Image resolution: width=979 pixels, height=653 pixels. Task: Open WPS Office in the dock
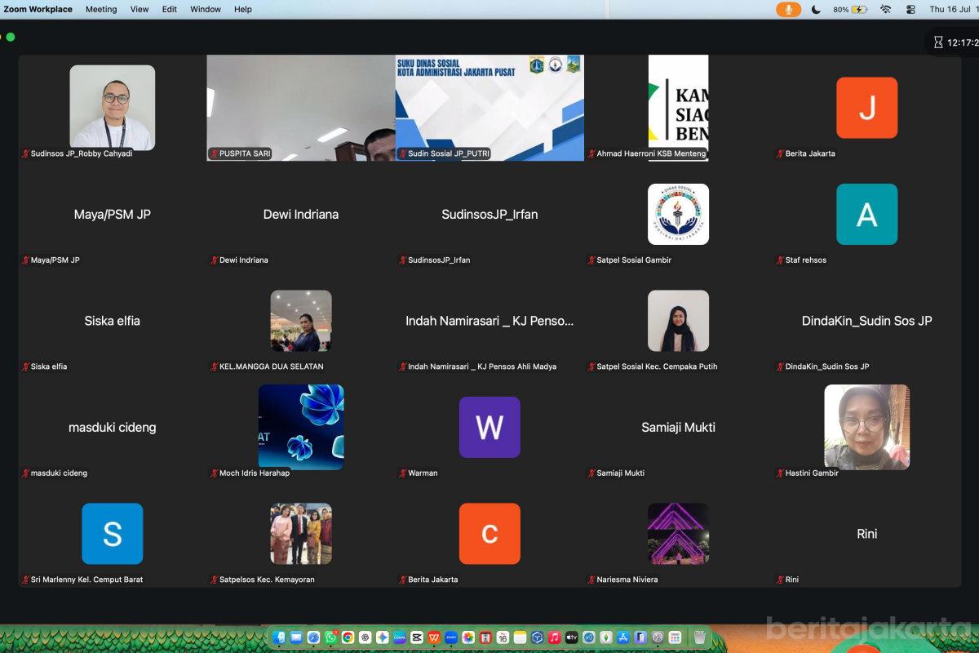click(x=433, y=637)
